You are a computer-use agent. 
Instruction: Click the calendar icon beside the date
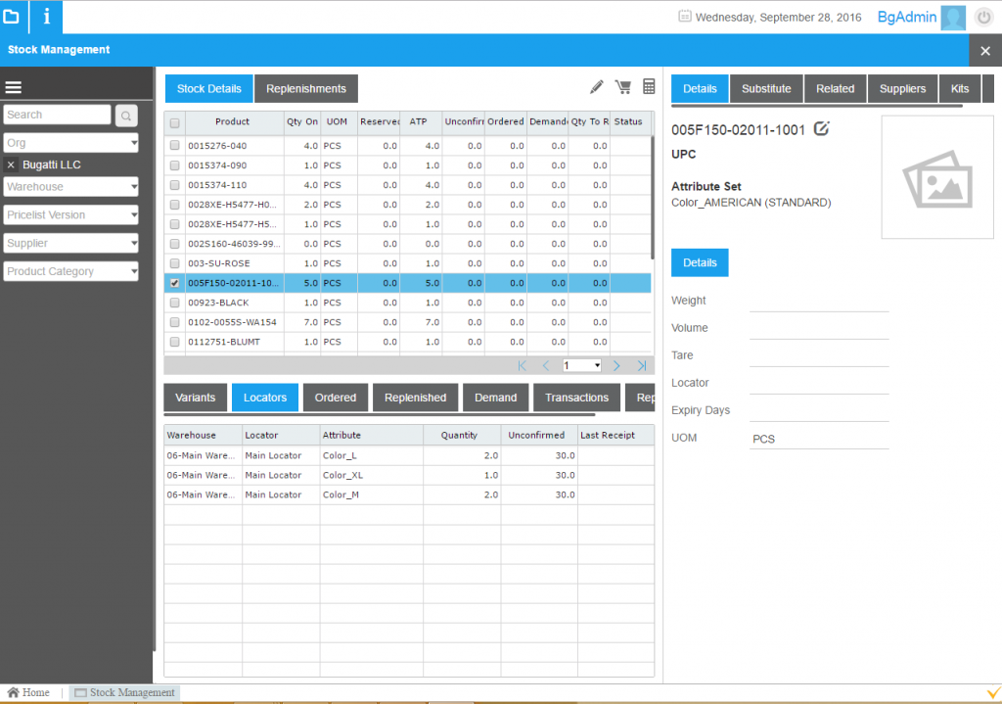pos(684,17)
